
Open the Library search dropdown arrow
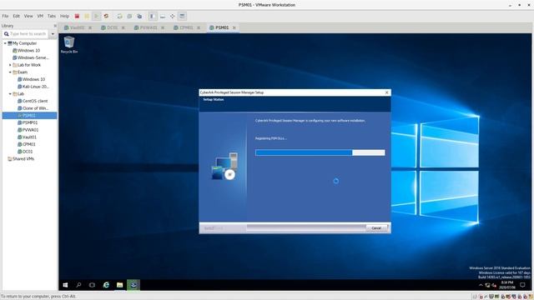tap(53, 34)
